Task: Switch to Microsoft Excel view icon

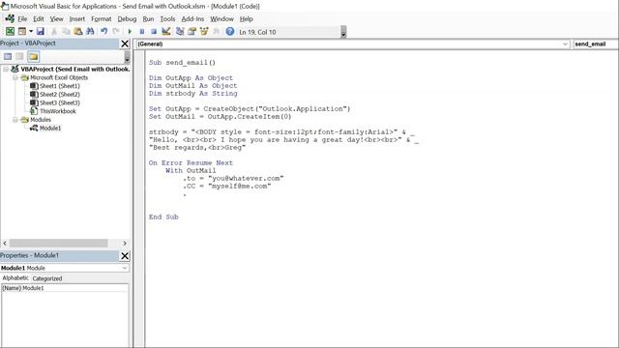Action: (10, 31)
